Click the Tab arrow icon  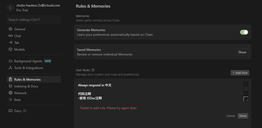[11, 42]
